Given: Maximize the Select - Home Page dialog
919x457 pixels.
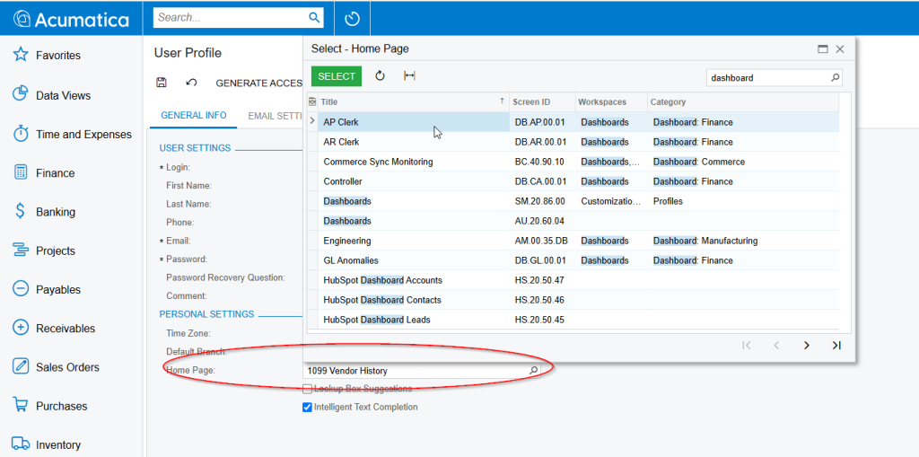Looking at the screenshot, I should [823, 49].
